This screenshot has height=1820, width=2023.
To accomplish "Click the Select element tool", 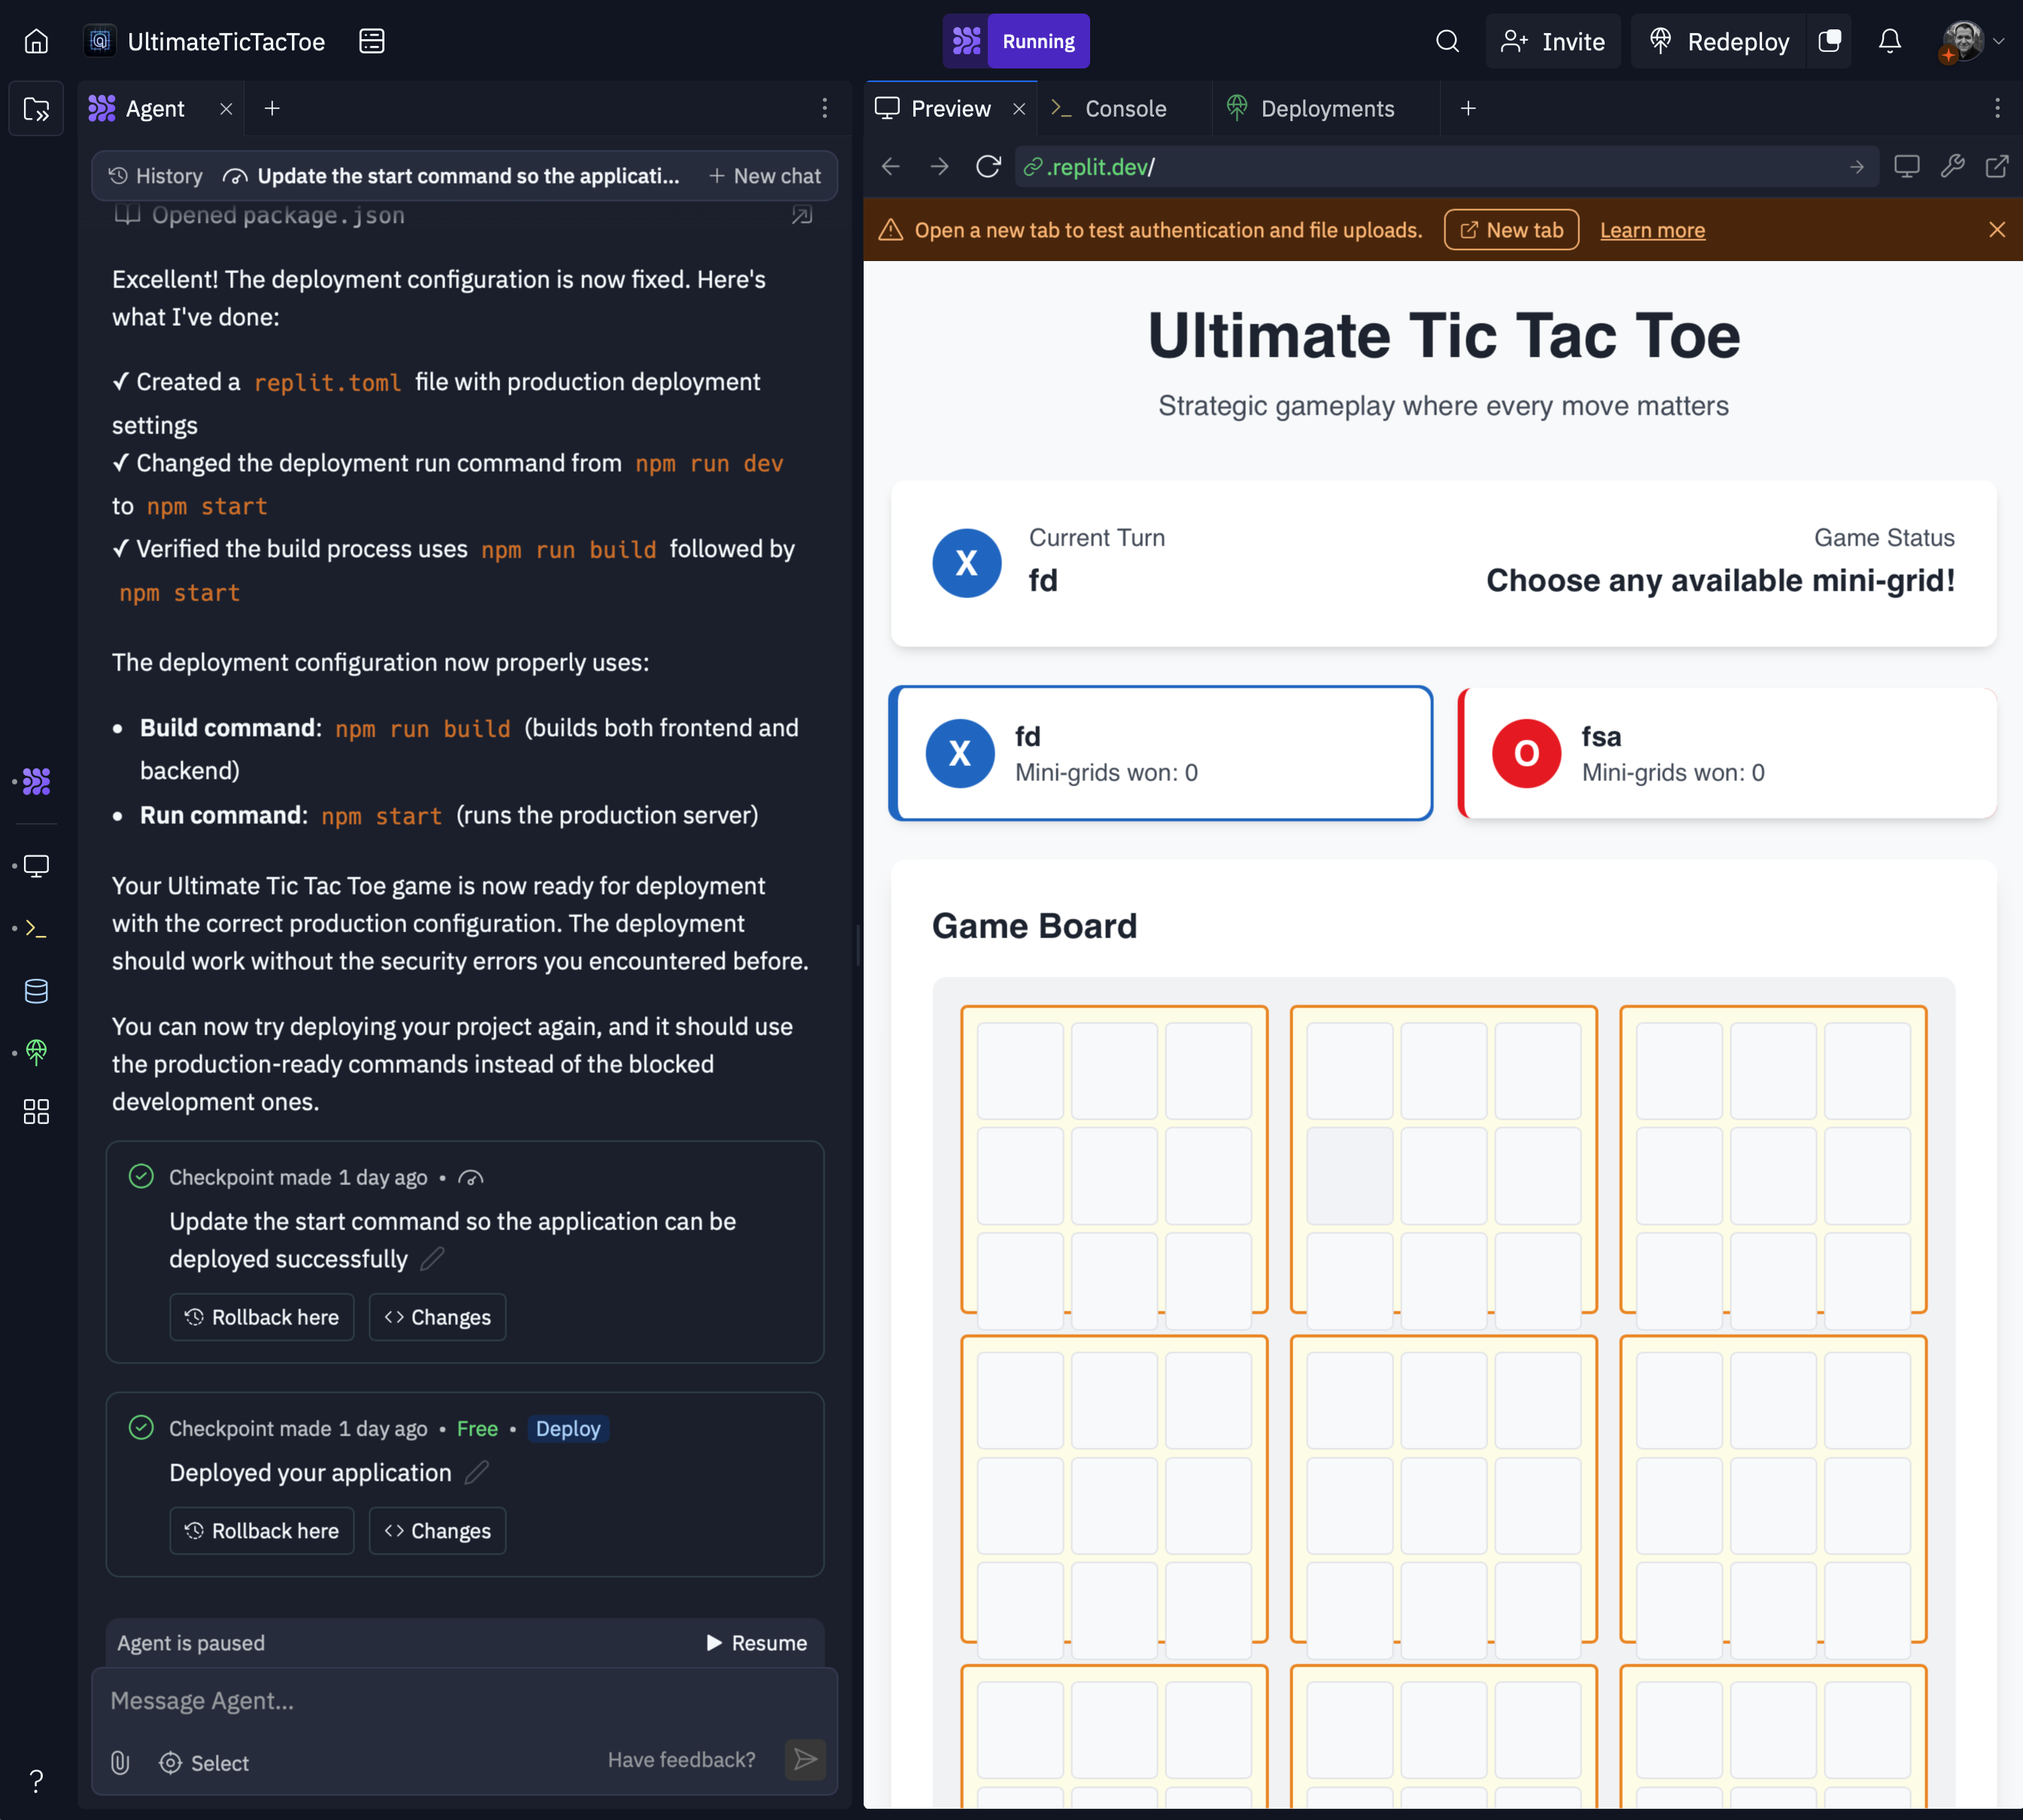I will pyautogui.click(x=204, y=1763).
